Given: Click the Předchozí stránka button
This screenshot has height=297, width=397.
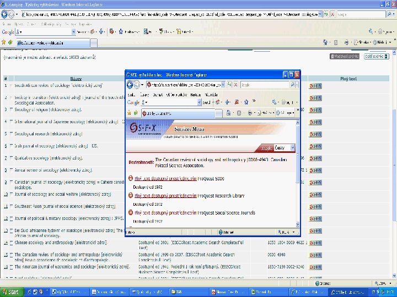Looking at the screenshot, I should pos(345,56).
